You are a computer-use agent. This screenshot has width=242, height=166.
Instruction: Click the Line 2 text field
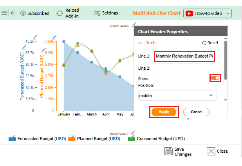pos(184,69)
